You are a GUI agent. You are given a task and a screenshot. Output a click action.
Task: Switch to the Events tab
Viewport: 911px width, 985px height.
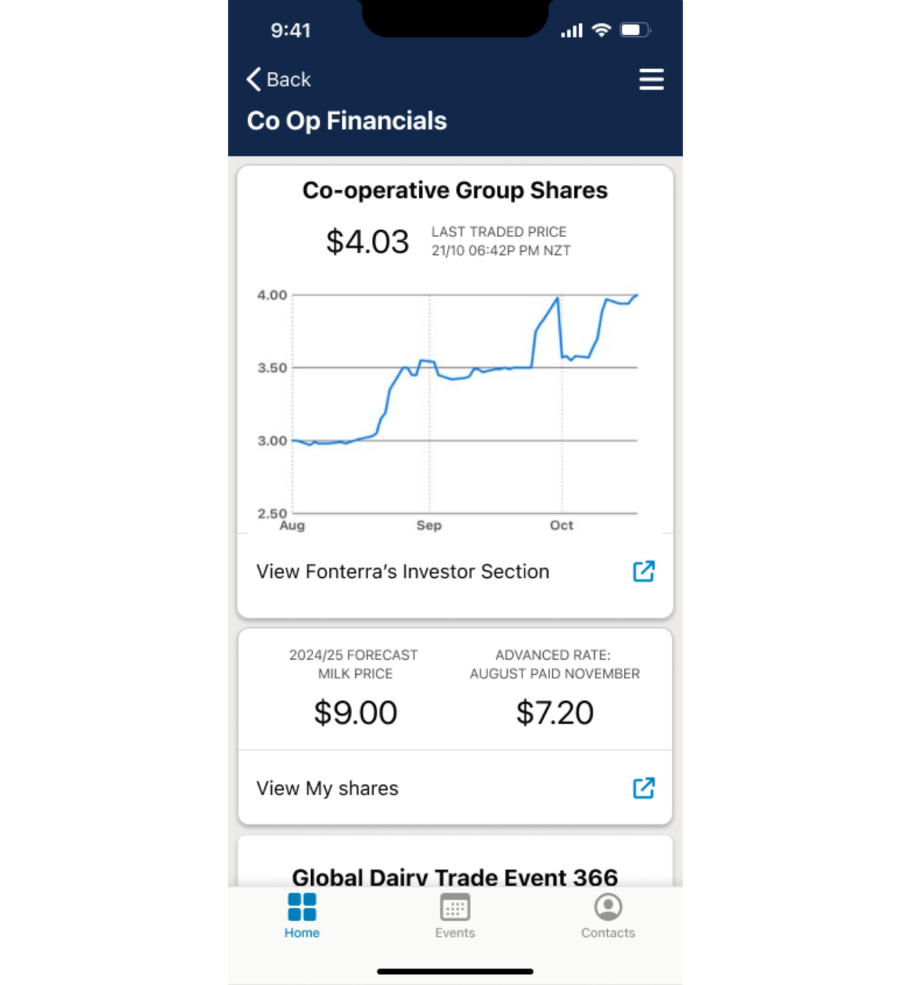pos(455,918)
